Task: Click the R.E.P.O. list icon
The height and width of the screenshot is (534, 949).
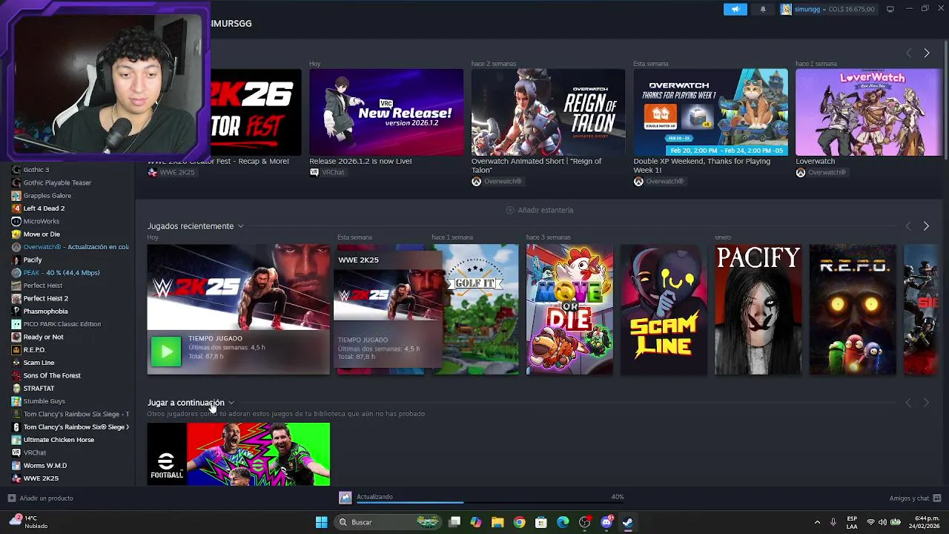Action: click(16, 350)
